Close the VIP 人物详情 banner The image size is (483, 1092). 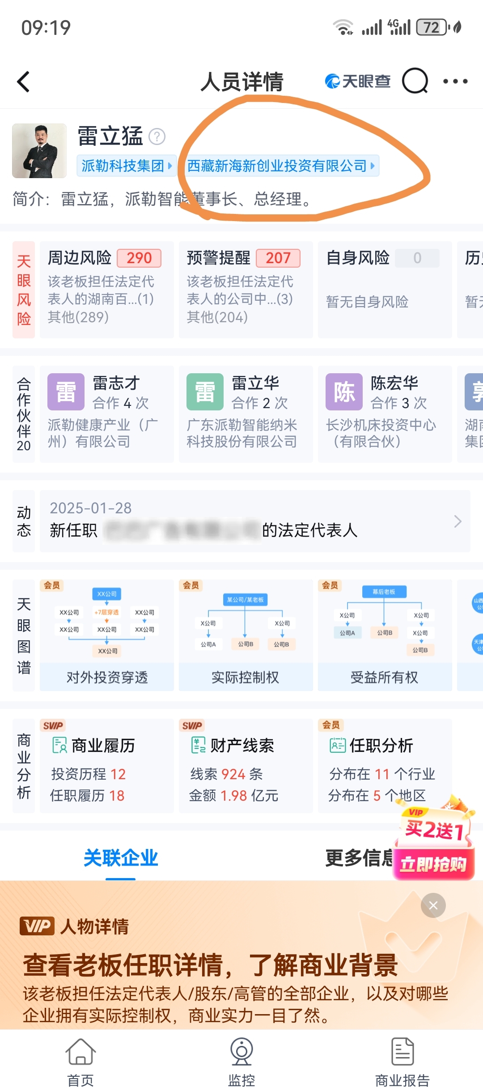click(x=433, y=905)
